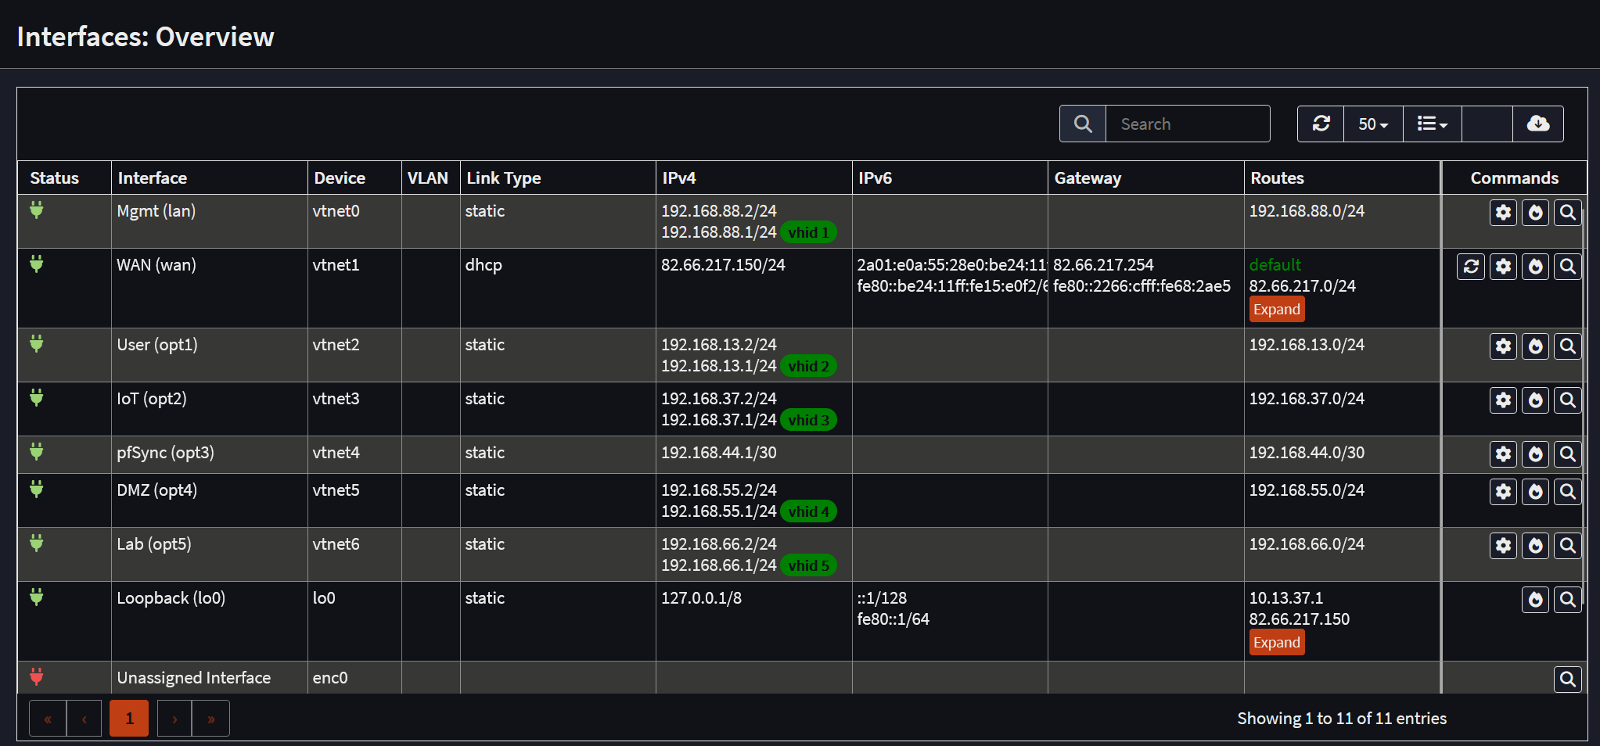Click into the Search input field
This screenshot has height=746, width=1600.
[x=1187, y=124]
